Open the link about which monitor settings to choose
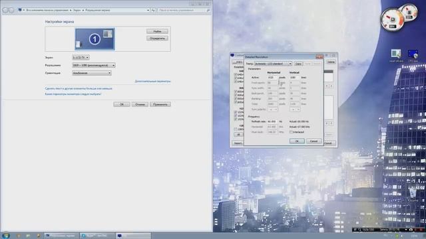426x239 pixels. click(x=73, y=94)
